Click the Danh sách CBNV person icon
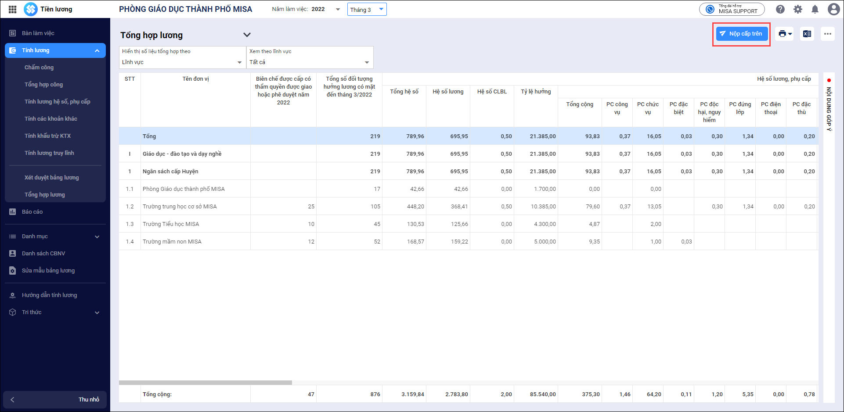This screenshot has width=844, height=412. [13, 253]
